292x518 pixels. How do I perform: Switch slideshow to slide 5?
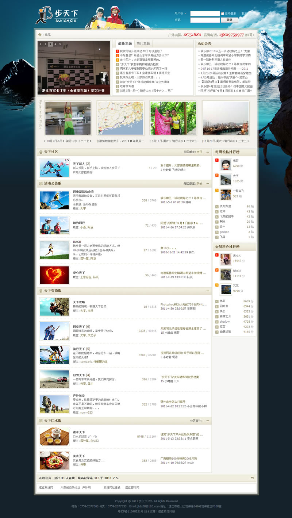(60, 44)
